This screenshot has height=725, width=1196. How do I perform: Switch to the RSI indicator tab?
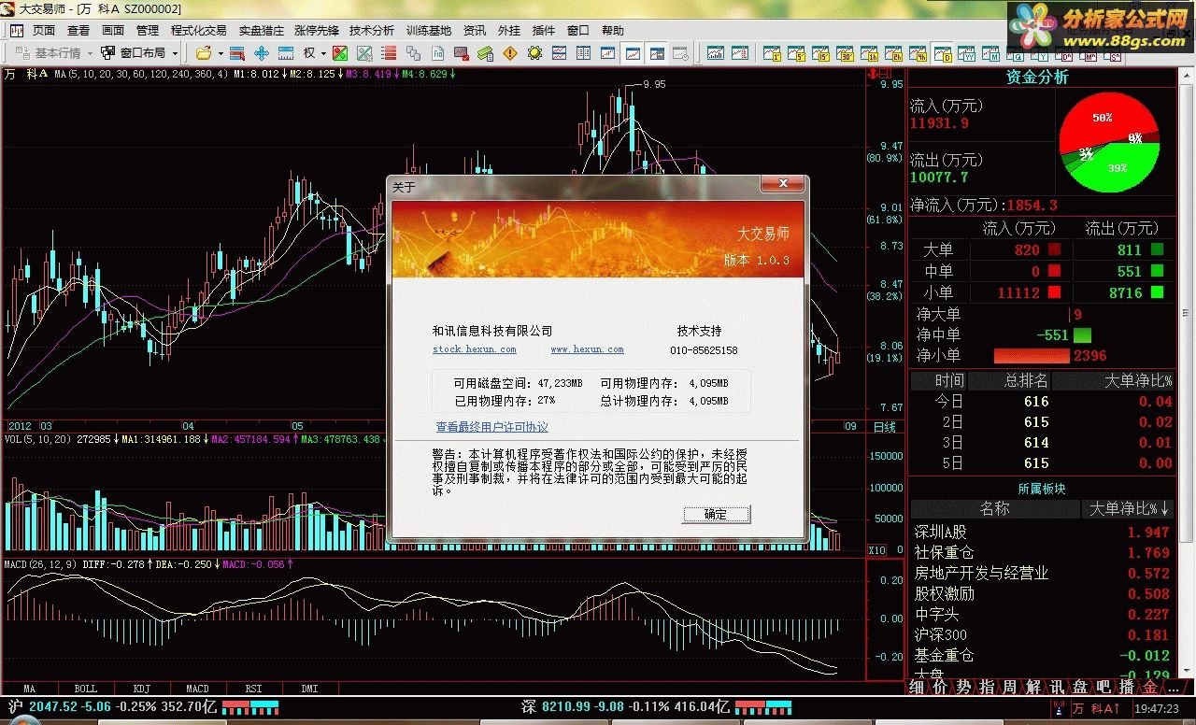253,689
